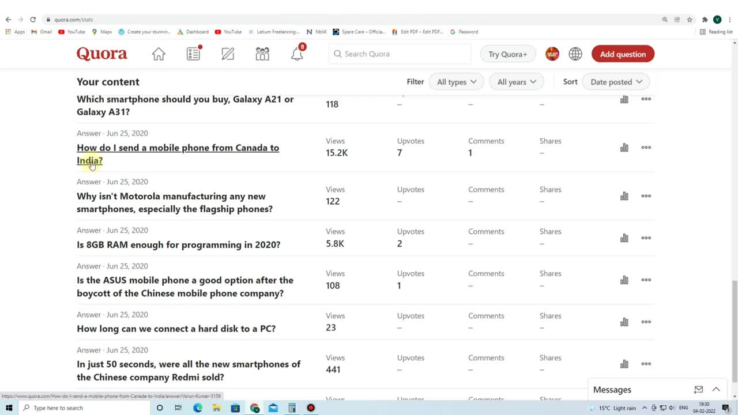
Task: Open notifications bell with badge 8
Action: 298,53
